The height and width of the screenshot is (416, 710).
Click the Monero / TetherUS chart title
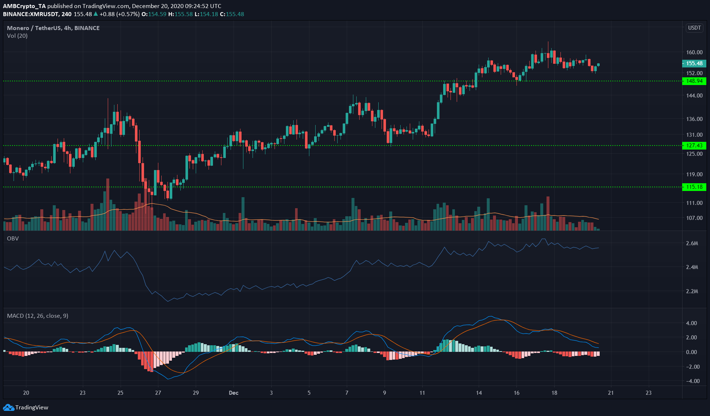pos(53,28)
